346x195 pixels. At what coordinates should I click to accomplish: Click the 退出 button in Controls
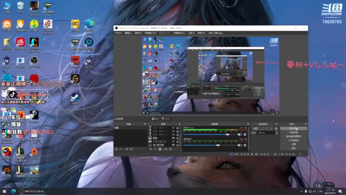(x=294, y=148)
